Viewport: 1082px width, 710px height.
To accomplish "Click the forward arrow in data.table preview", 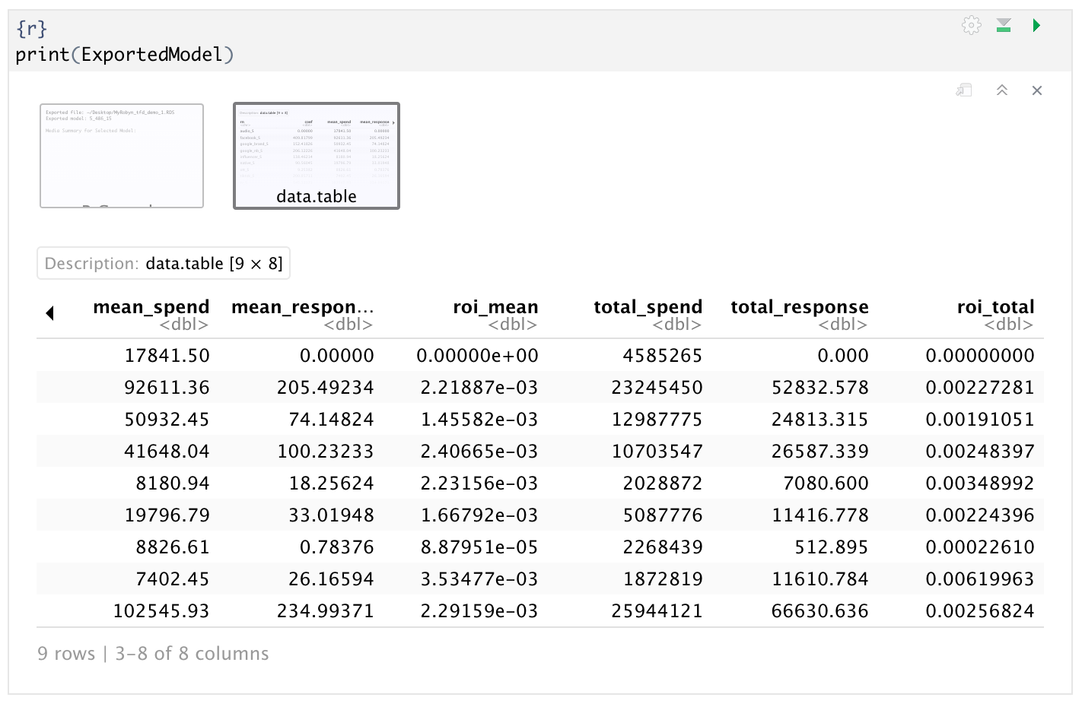I will click(x=392, y=124).
